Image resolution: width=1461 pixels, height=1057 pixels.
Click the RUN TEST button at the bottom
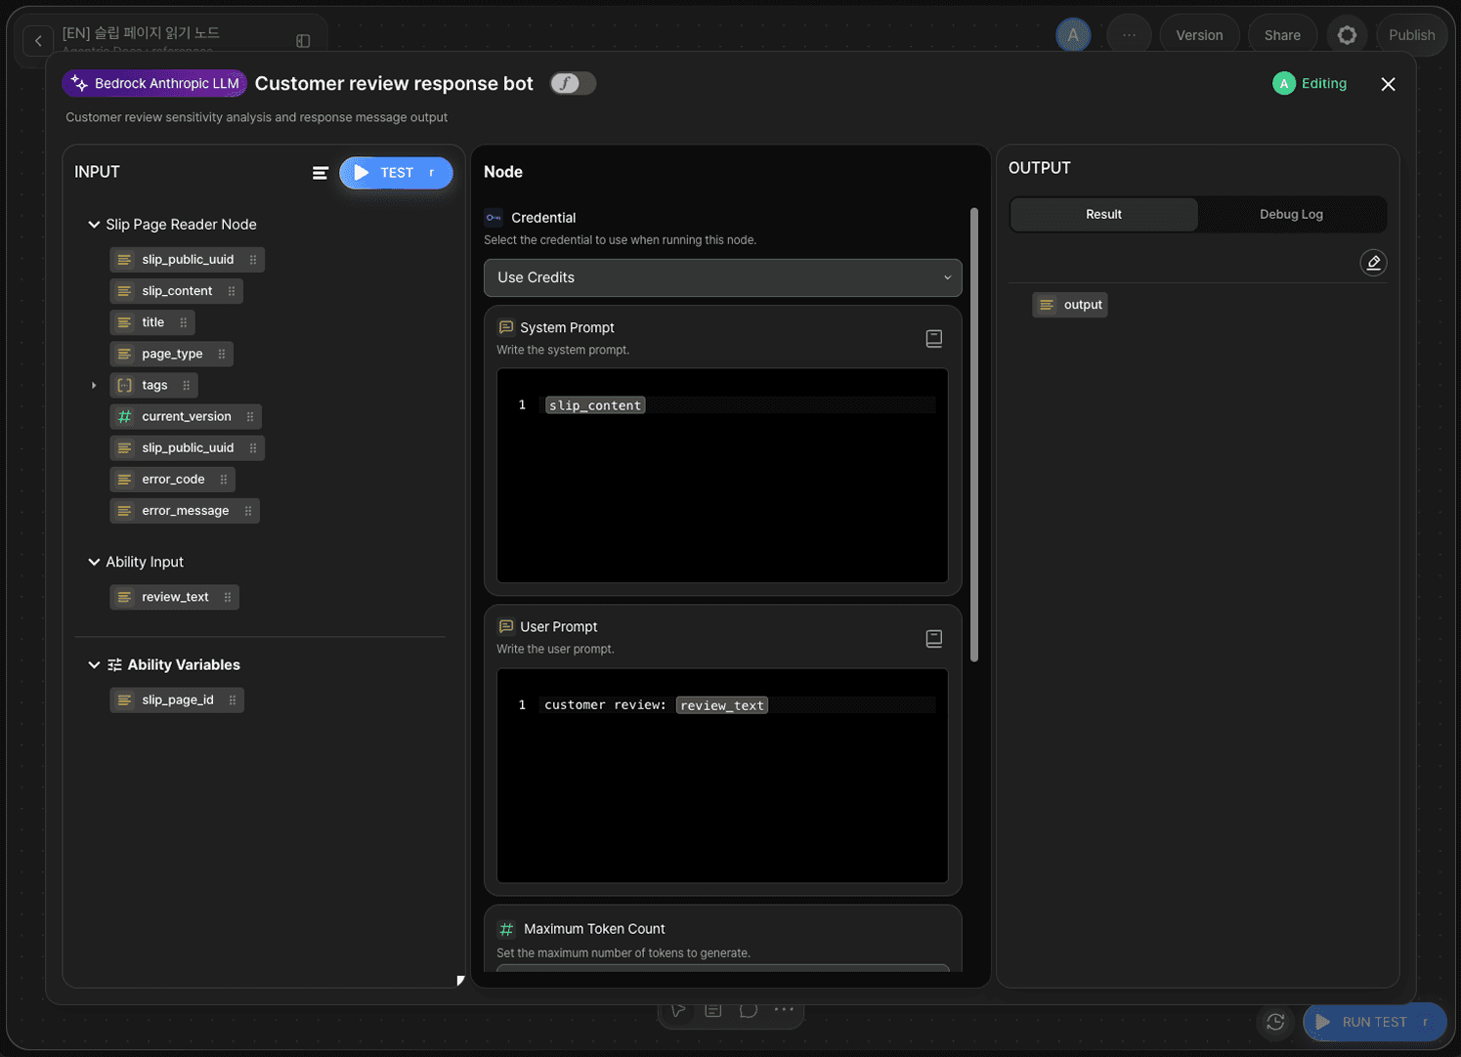(x=1374, y=1022)
